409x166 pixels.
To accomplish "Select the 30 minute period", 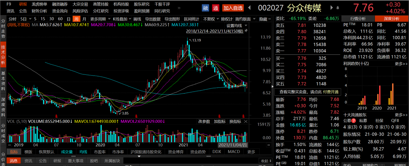I will pyautogui.click(x=52, y=19).
